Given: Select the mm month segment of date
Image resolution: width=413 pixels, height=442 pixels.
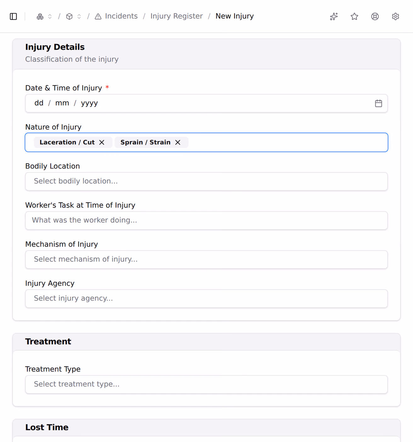Looking at the screenshot, I should pos(62,103).
